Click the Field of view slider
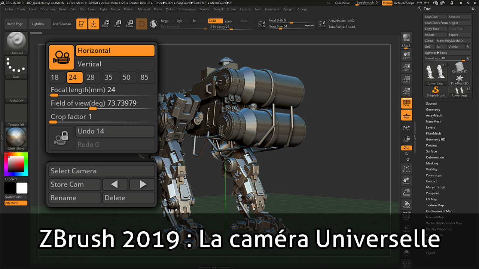 [102, 105]
